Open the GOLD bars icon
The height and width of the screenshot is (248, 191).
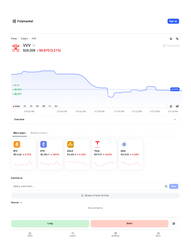[x=70, y=144]
